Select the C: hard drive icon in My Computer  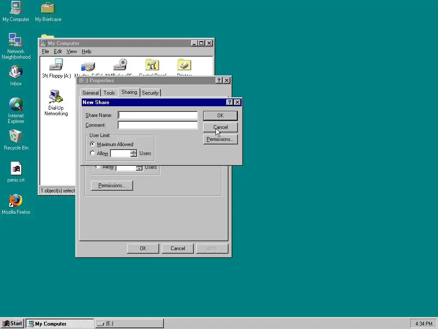click(88, 66)
